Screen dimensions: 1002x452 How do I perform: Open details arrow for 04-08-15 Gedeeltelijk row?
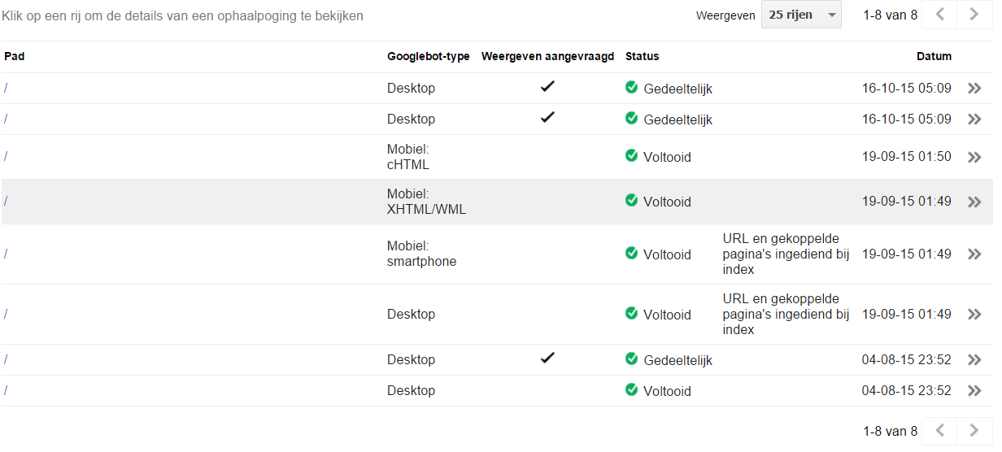click(x=974, y=360)
